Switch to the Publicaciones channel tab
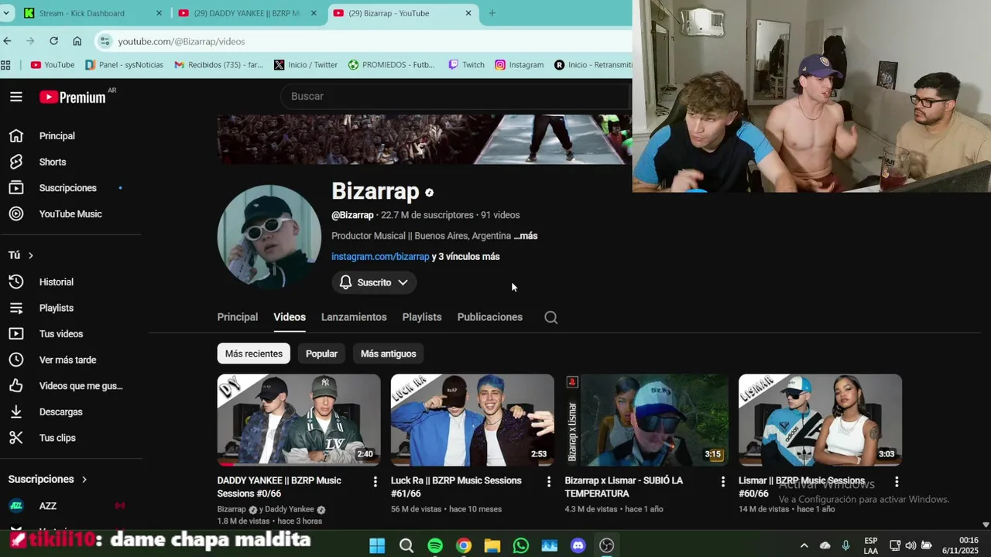Screen dimensions: 991x557 490,317
